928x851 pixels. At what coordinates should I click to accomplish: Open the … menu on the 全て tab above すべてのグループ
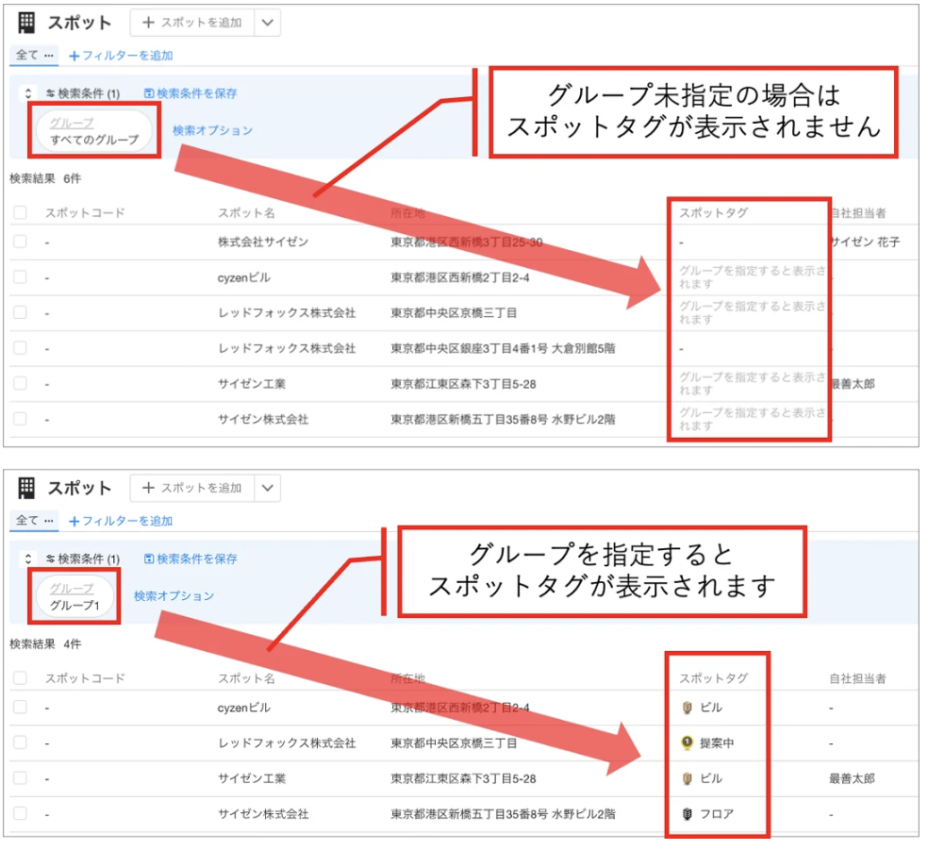pos(48,56)
